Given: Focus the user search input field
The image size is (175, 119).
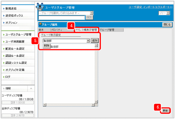Looking at the screenshot, I should pos(62,18).
